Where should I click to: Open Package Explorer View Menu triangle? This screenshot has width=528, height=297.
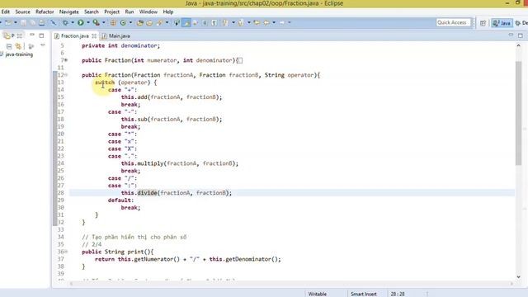pos(42,45)
